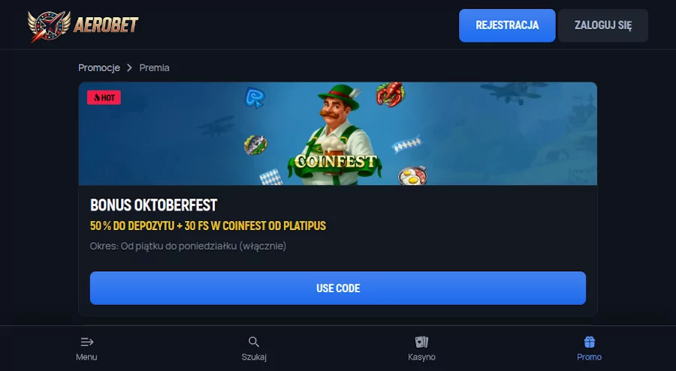Click the Premia breadcrumb item
The image size is (676, 371).
click(154, 67)
